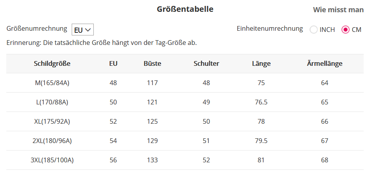This screenshot has height=171, width=368.
Task: Click the Büste value 117 cell
Action: tap(152, 83)
